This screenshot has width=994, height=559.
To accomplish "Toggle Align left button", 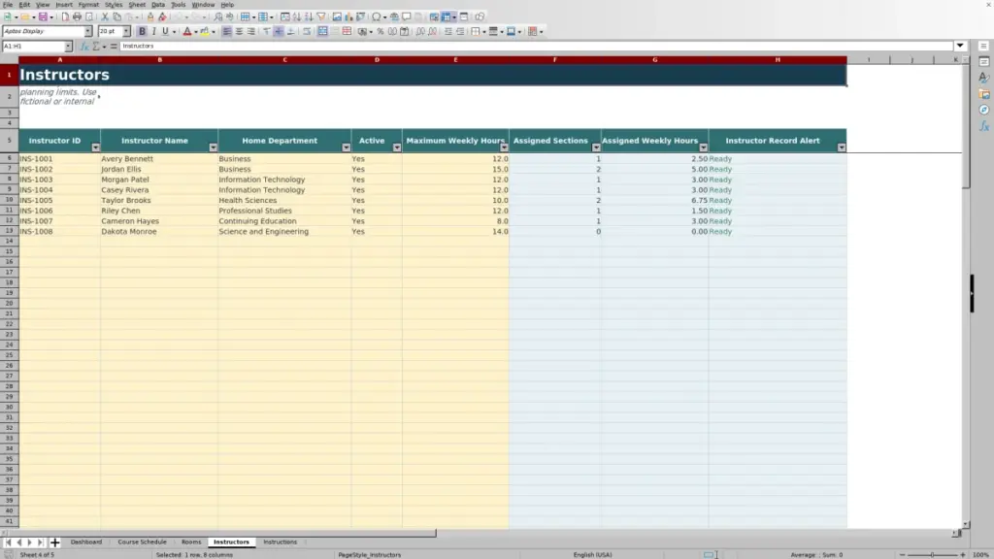I will point(227,31).
